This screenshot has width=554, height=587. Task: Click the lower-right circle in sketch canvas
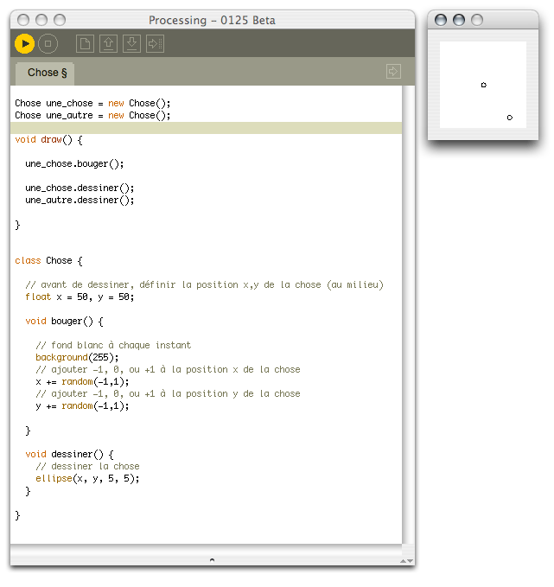click(x=510, y=117)
